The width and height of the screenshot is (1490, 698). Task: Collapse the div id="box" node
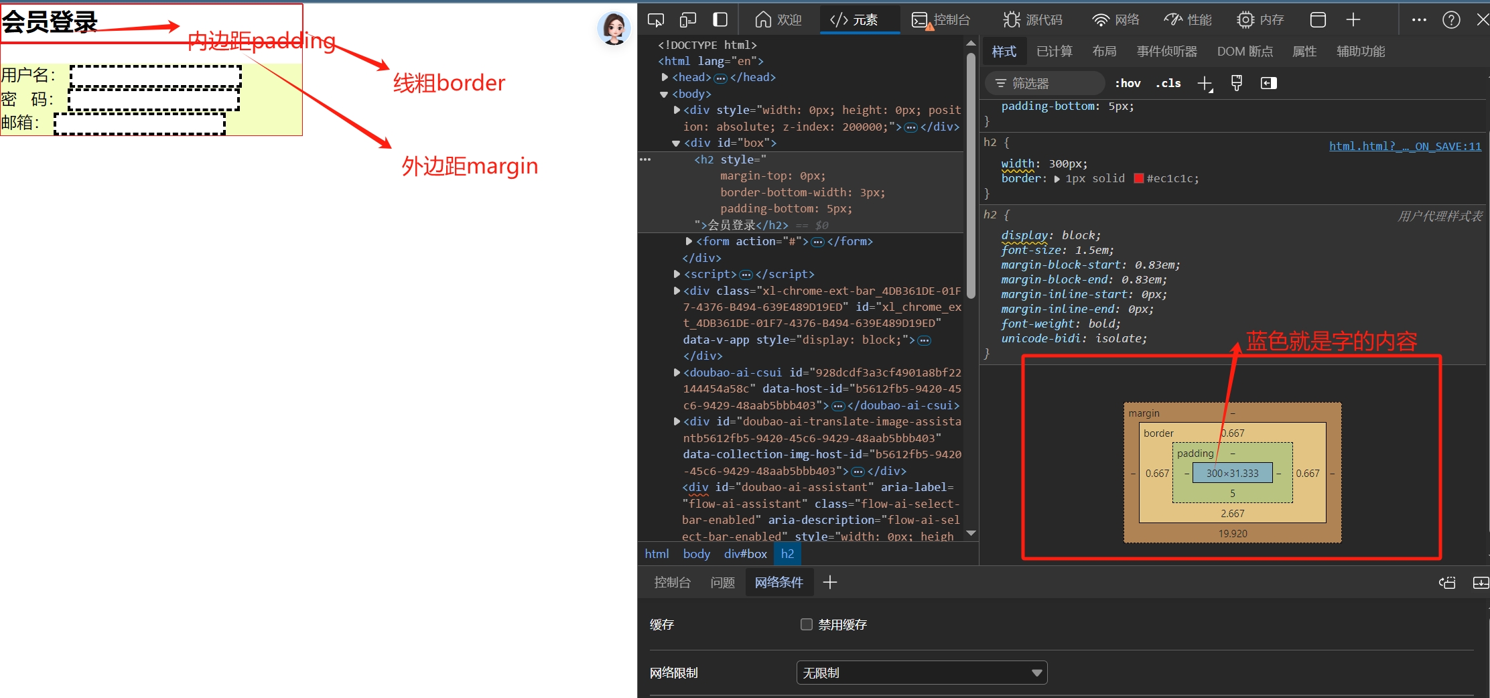676,143
